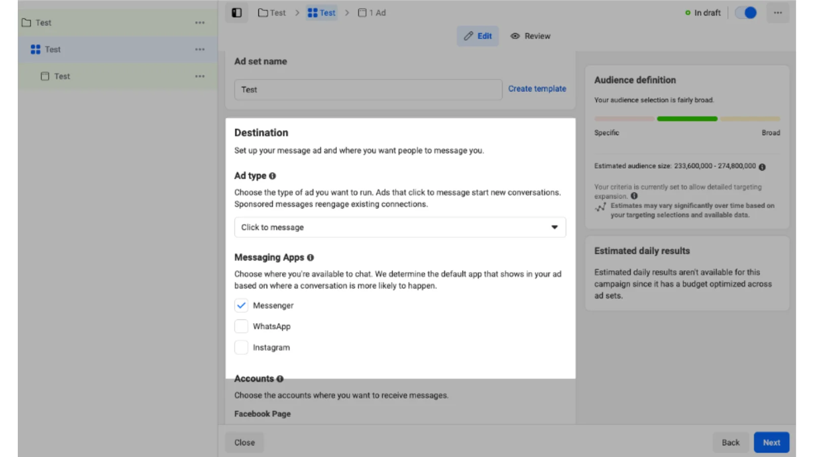814x457 pixels.
Task: Click the Messenger label text
Action: pyautogui.click(x=273, y=305)
